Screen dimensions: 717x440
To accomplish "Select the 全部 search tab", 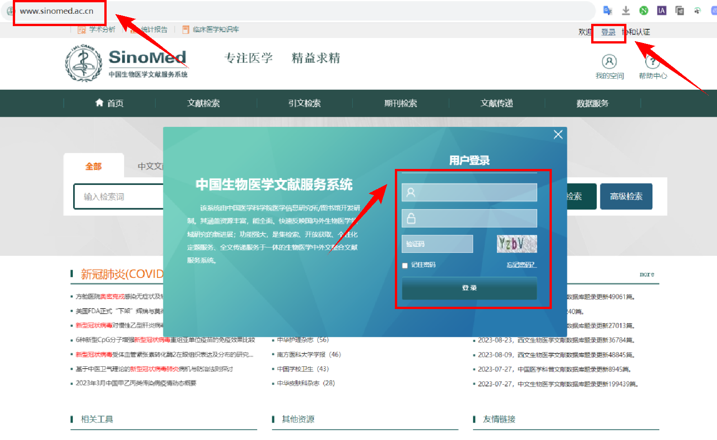I will click(x=93, y=166).
